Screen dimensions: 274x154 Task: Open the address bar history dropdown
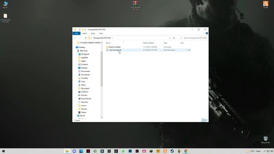pyautogui.click(x=170, y=38)
